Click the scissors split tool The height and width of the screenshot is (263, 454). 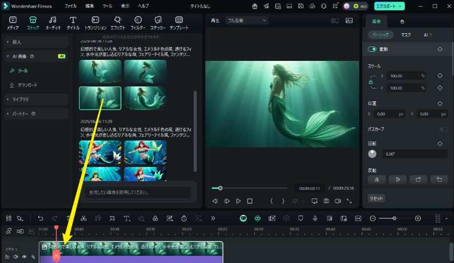pos(84,218)
